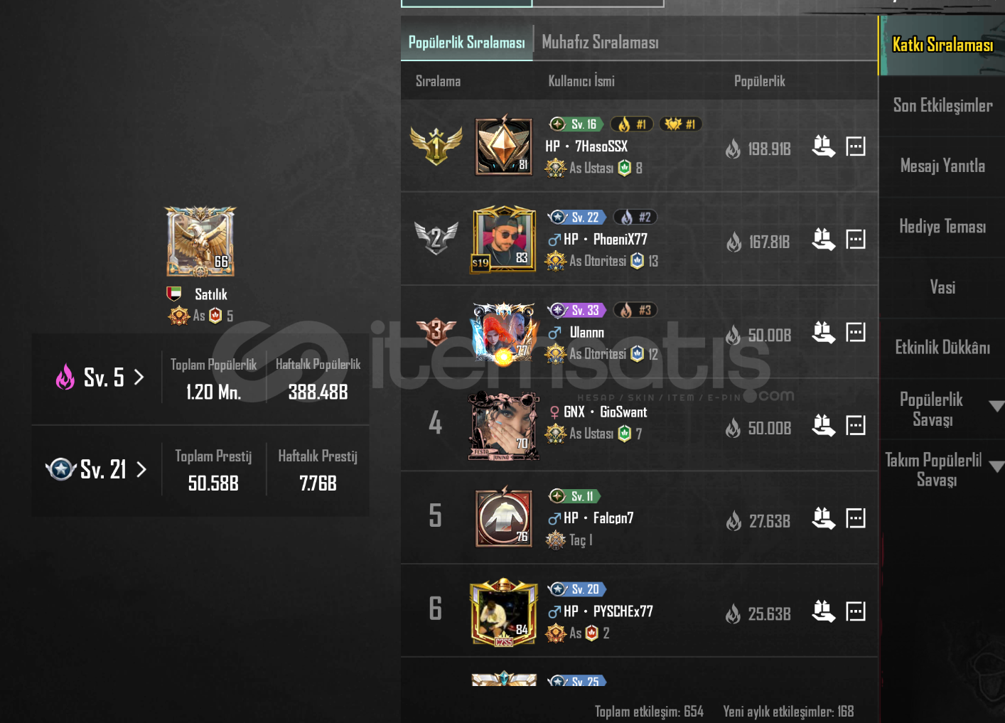1005x723 pixels.
Task: Open Hediye Teması sidebar entry
Action: tap(942, 227)
